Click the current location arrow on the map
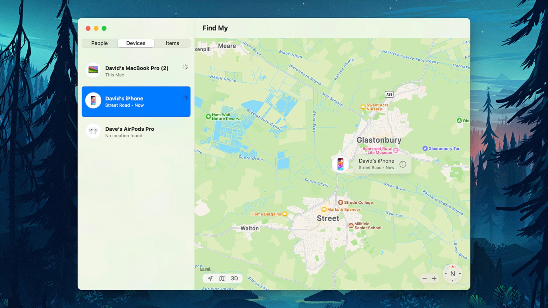This screenshot has width=548, height=308. coord(210,278)
